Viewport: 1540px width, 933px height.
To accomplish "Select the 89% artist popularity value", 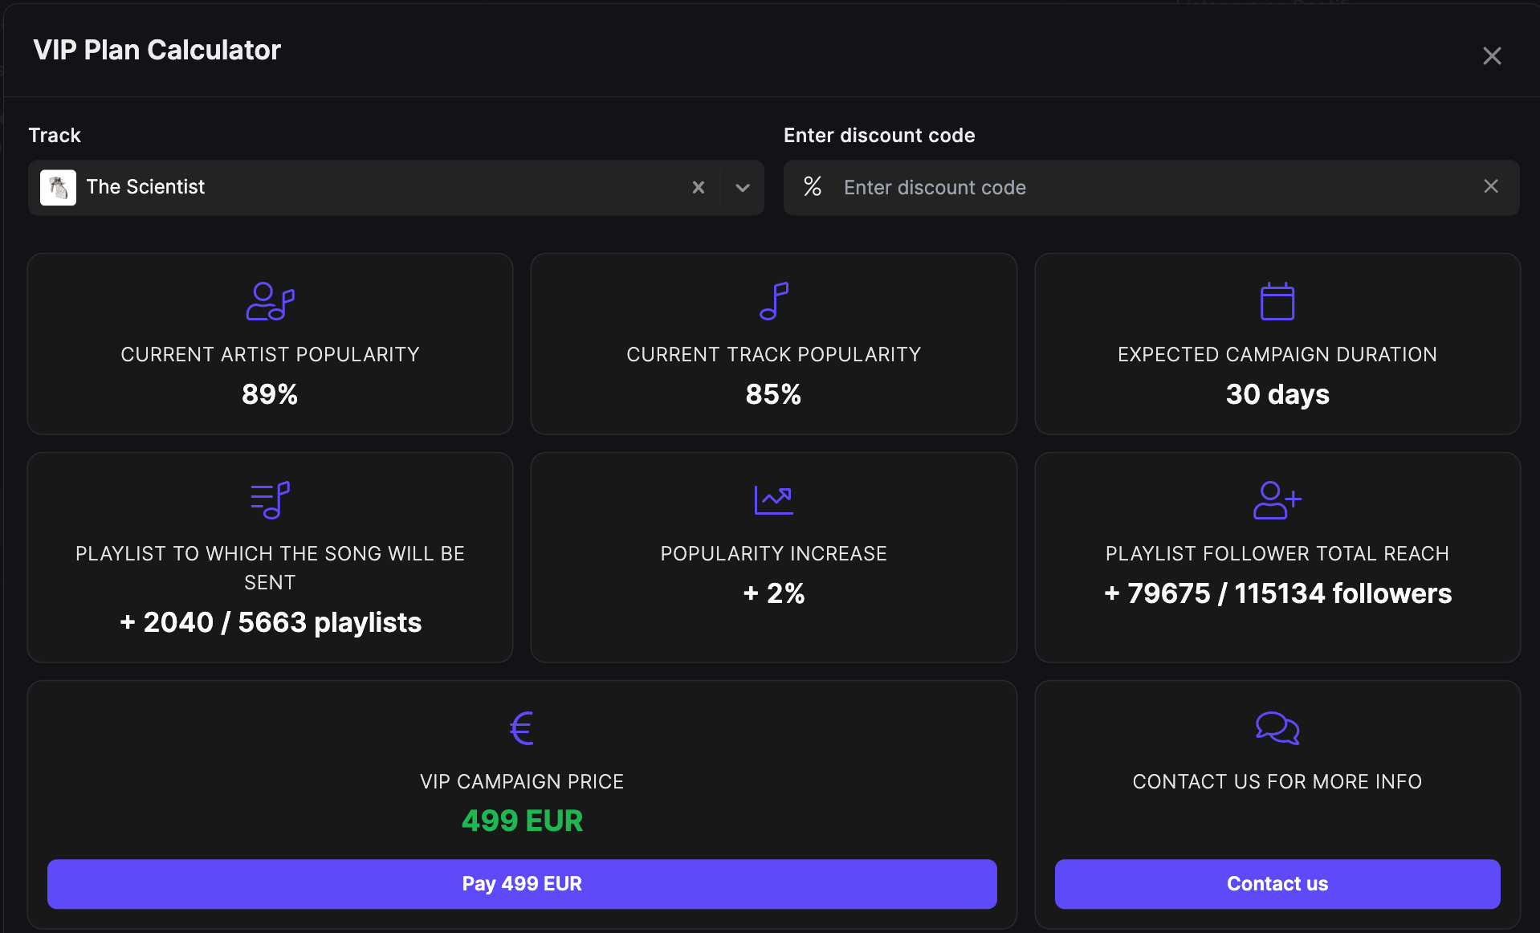I will (270, 394).
